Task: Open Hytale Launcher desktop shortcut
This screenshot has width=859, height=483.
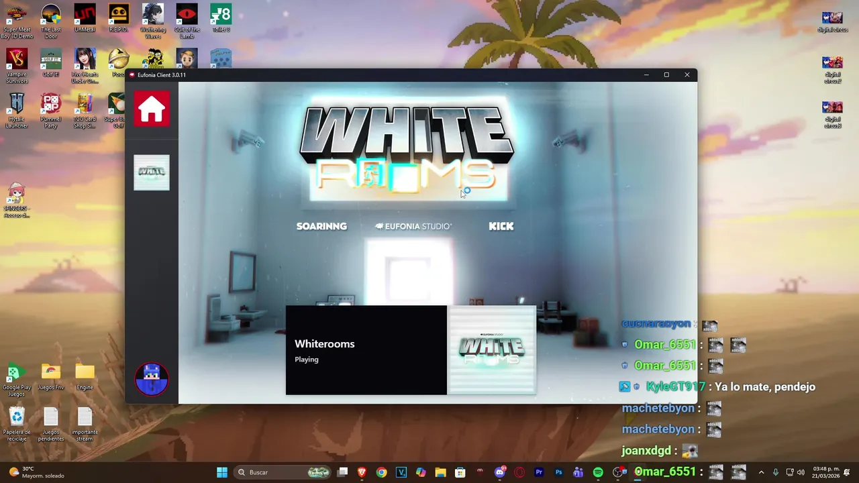Action: click(x=17, y=111)
